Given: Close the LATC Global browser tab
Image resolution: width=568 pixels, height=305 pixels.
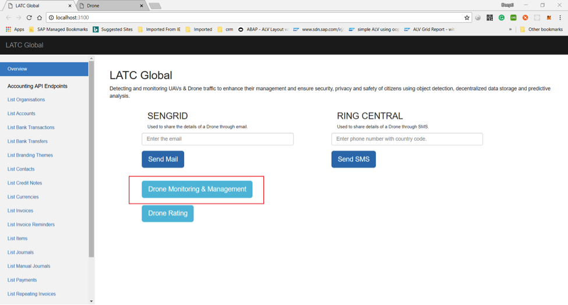Looking at the screenshot, I should point(70,6).
